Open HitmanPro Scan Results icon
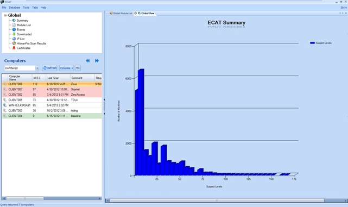Viewport: 348px width, 207px height. click(x=14, y=43)
